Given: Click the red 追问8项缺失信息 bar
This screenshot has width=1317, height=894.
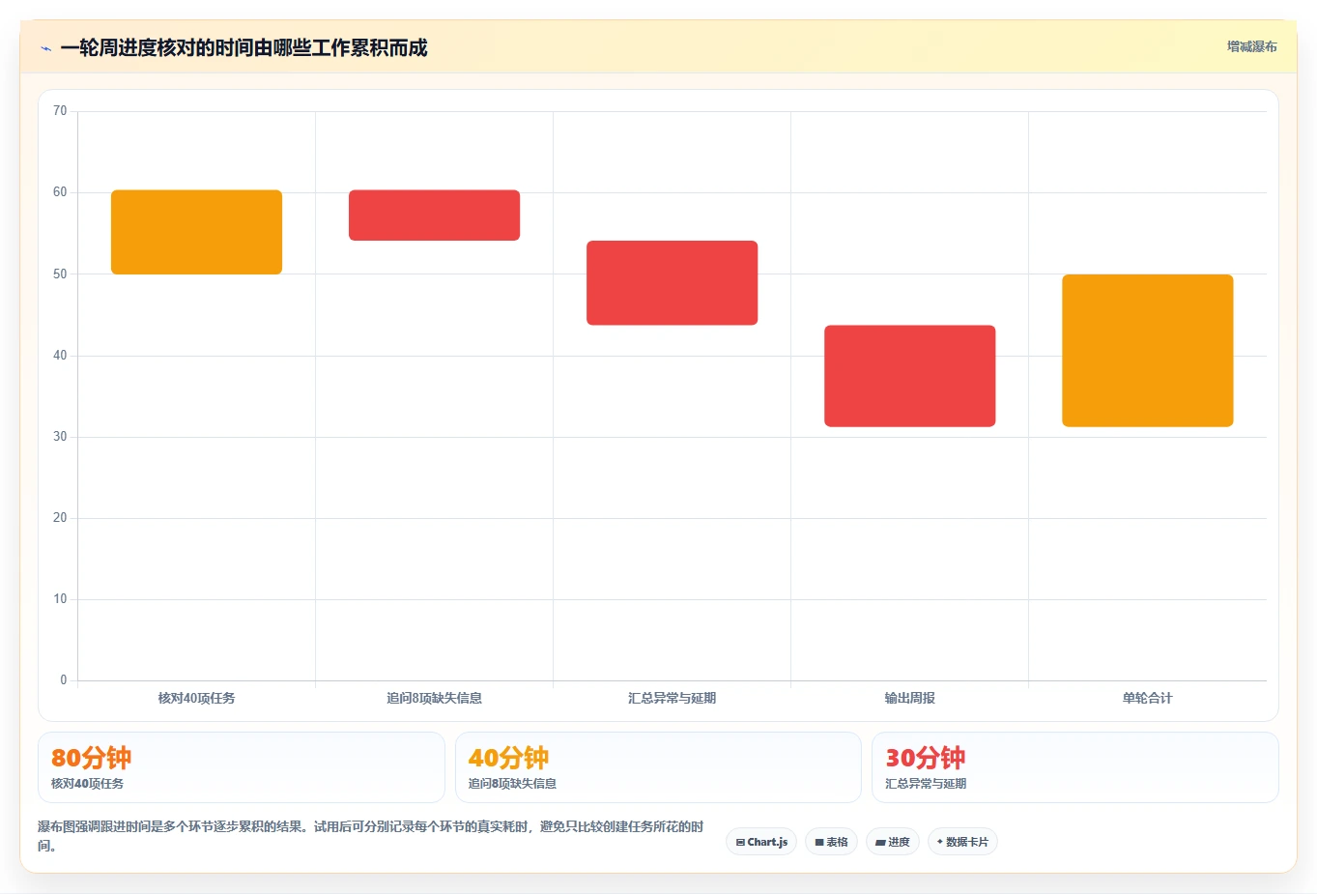Looking at the screenshot, I should (x=434, y=215).
